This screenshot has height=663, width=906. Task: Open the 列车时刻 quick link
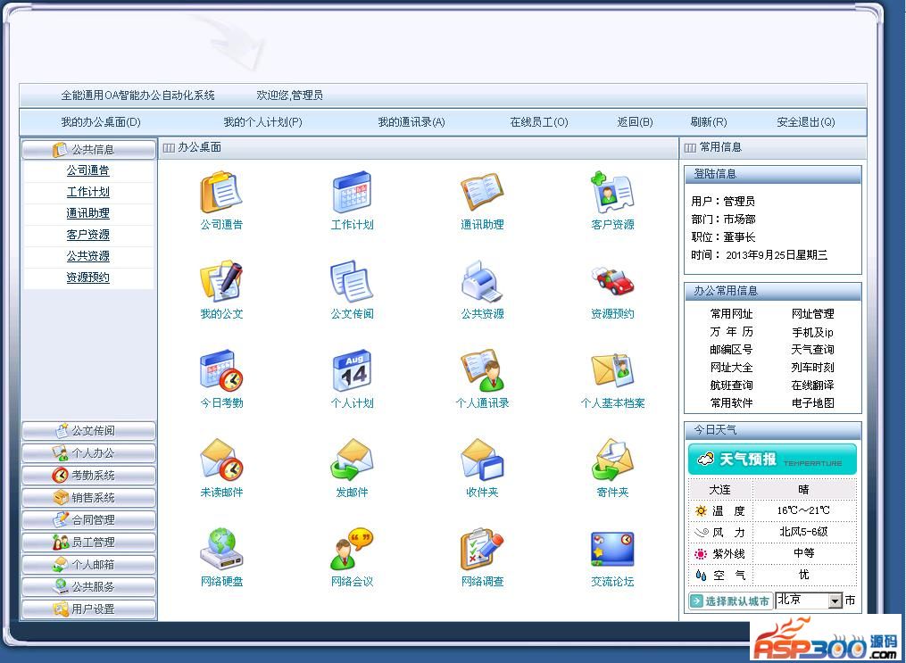pyautogui.click(x=812, y=368)
